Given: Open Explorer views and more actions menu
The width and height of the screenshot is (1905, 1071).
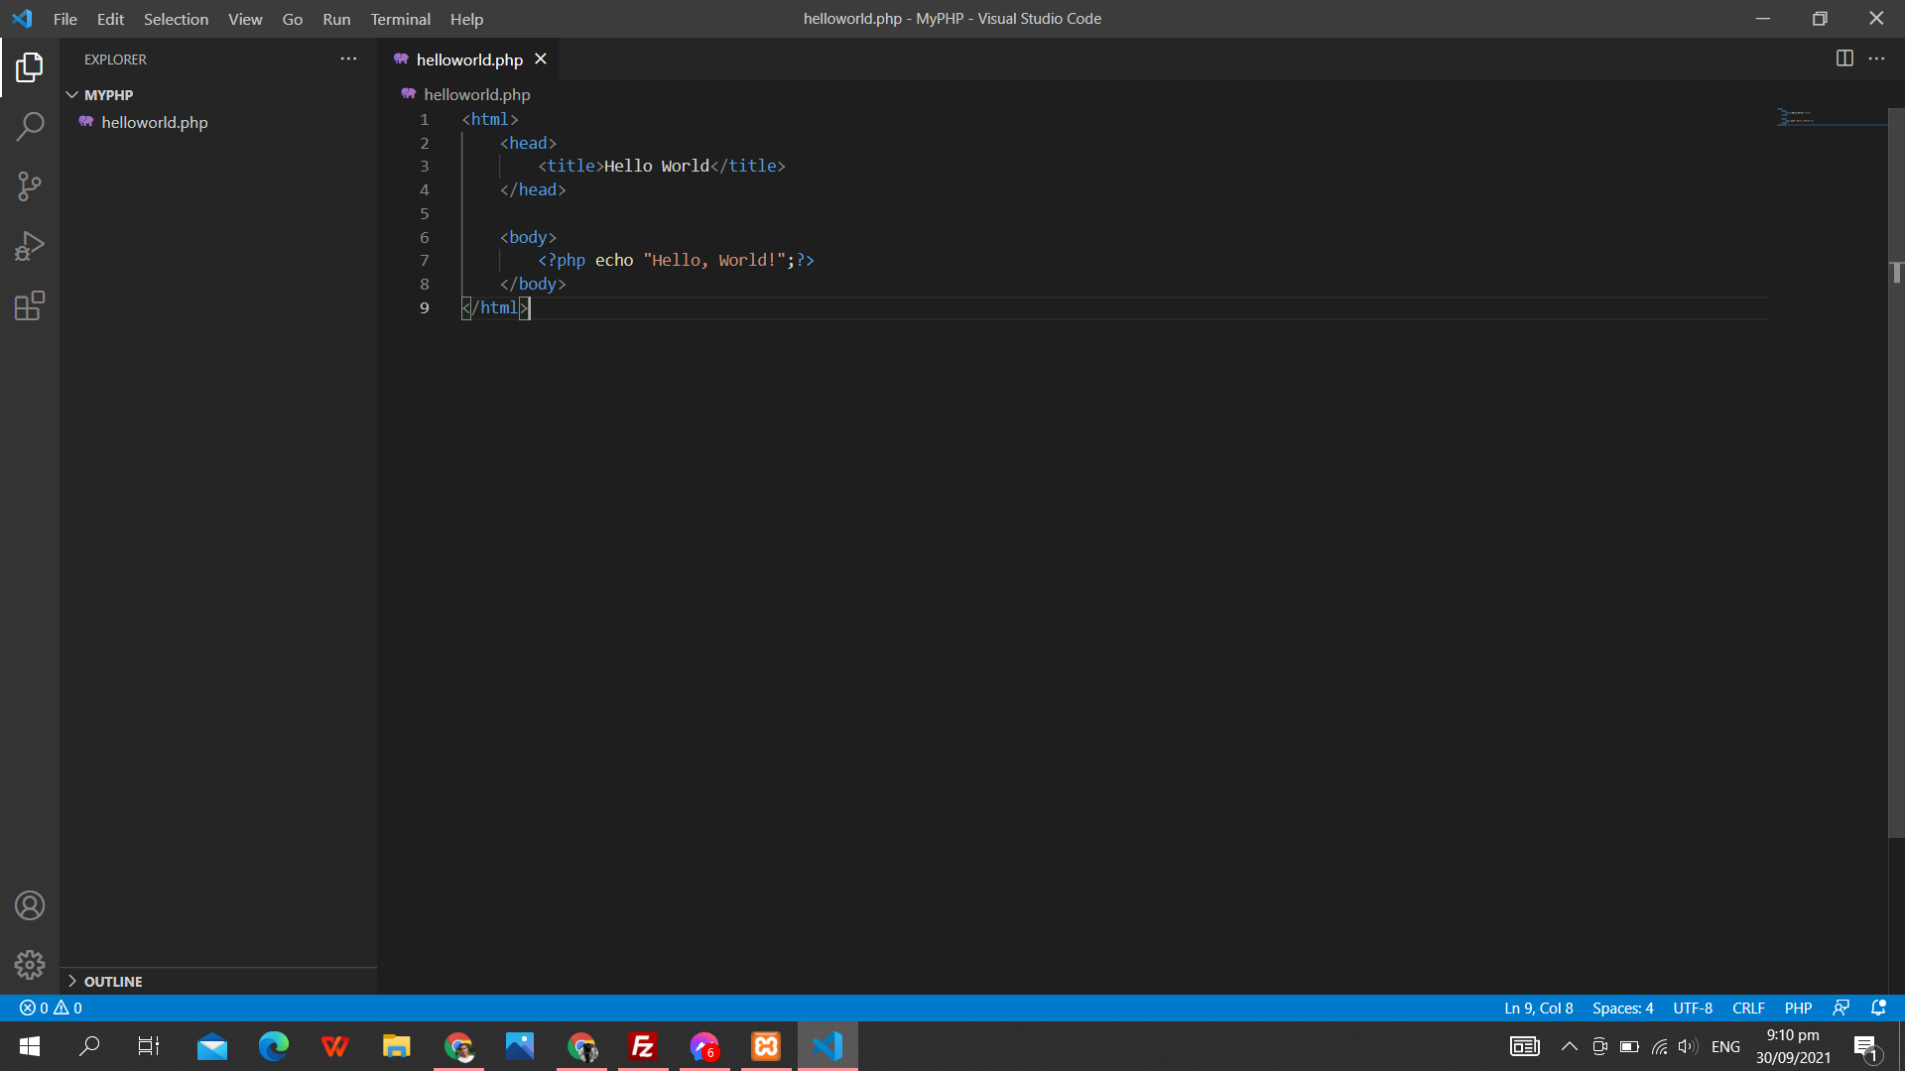Looking at the screenshot, I should point(348,59).
